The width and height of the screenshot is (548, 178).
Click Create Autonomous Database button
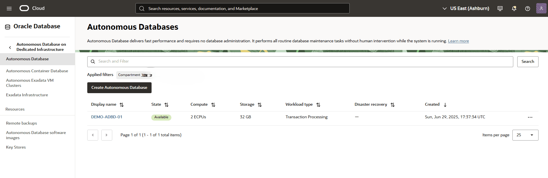coord(119,88)
